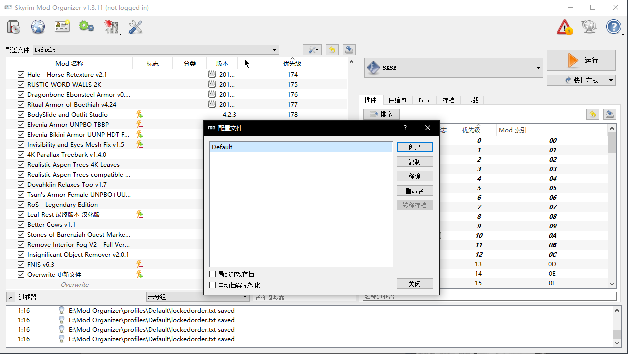Click the version date icon for RUSTIC WORD WALLS
Image resolution: width=628 pixels, height=354 pixels.
212,84
